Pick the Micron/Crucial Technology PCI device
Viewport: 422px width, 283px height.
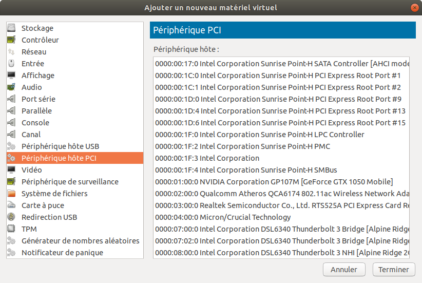[x=223, y=217]
